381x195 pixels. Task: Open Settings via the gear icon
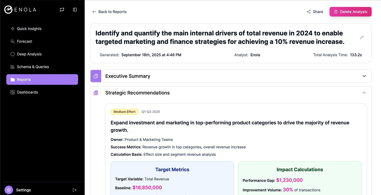click(x=9, y=190)
